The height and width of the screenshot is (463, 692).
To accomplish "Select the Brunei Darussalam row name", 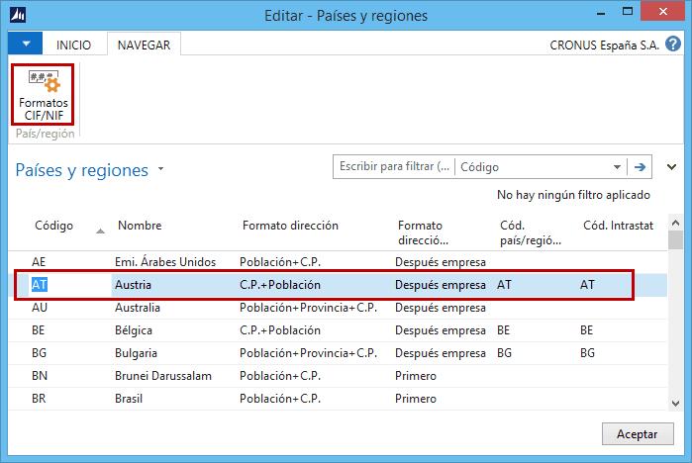I will (x=162, y=376).
